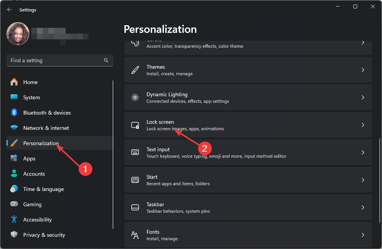This screenshot has height=249, width=382.
Task: Select Accounts in the sidebar
Action: point(34,174)
